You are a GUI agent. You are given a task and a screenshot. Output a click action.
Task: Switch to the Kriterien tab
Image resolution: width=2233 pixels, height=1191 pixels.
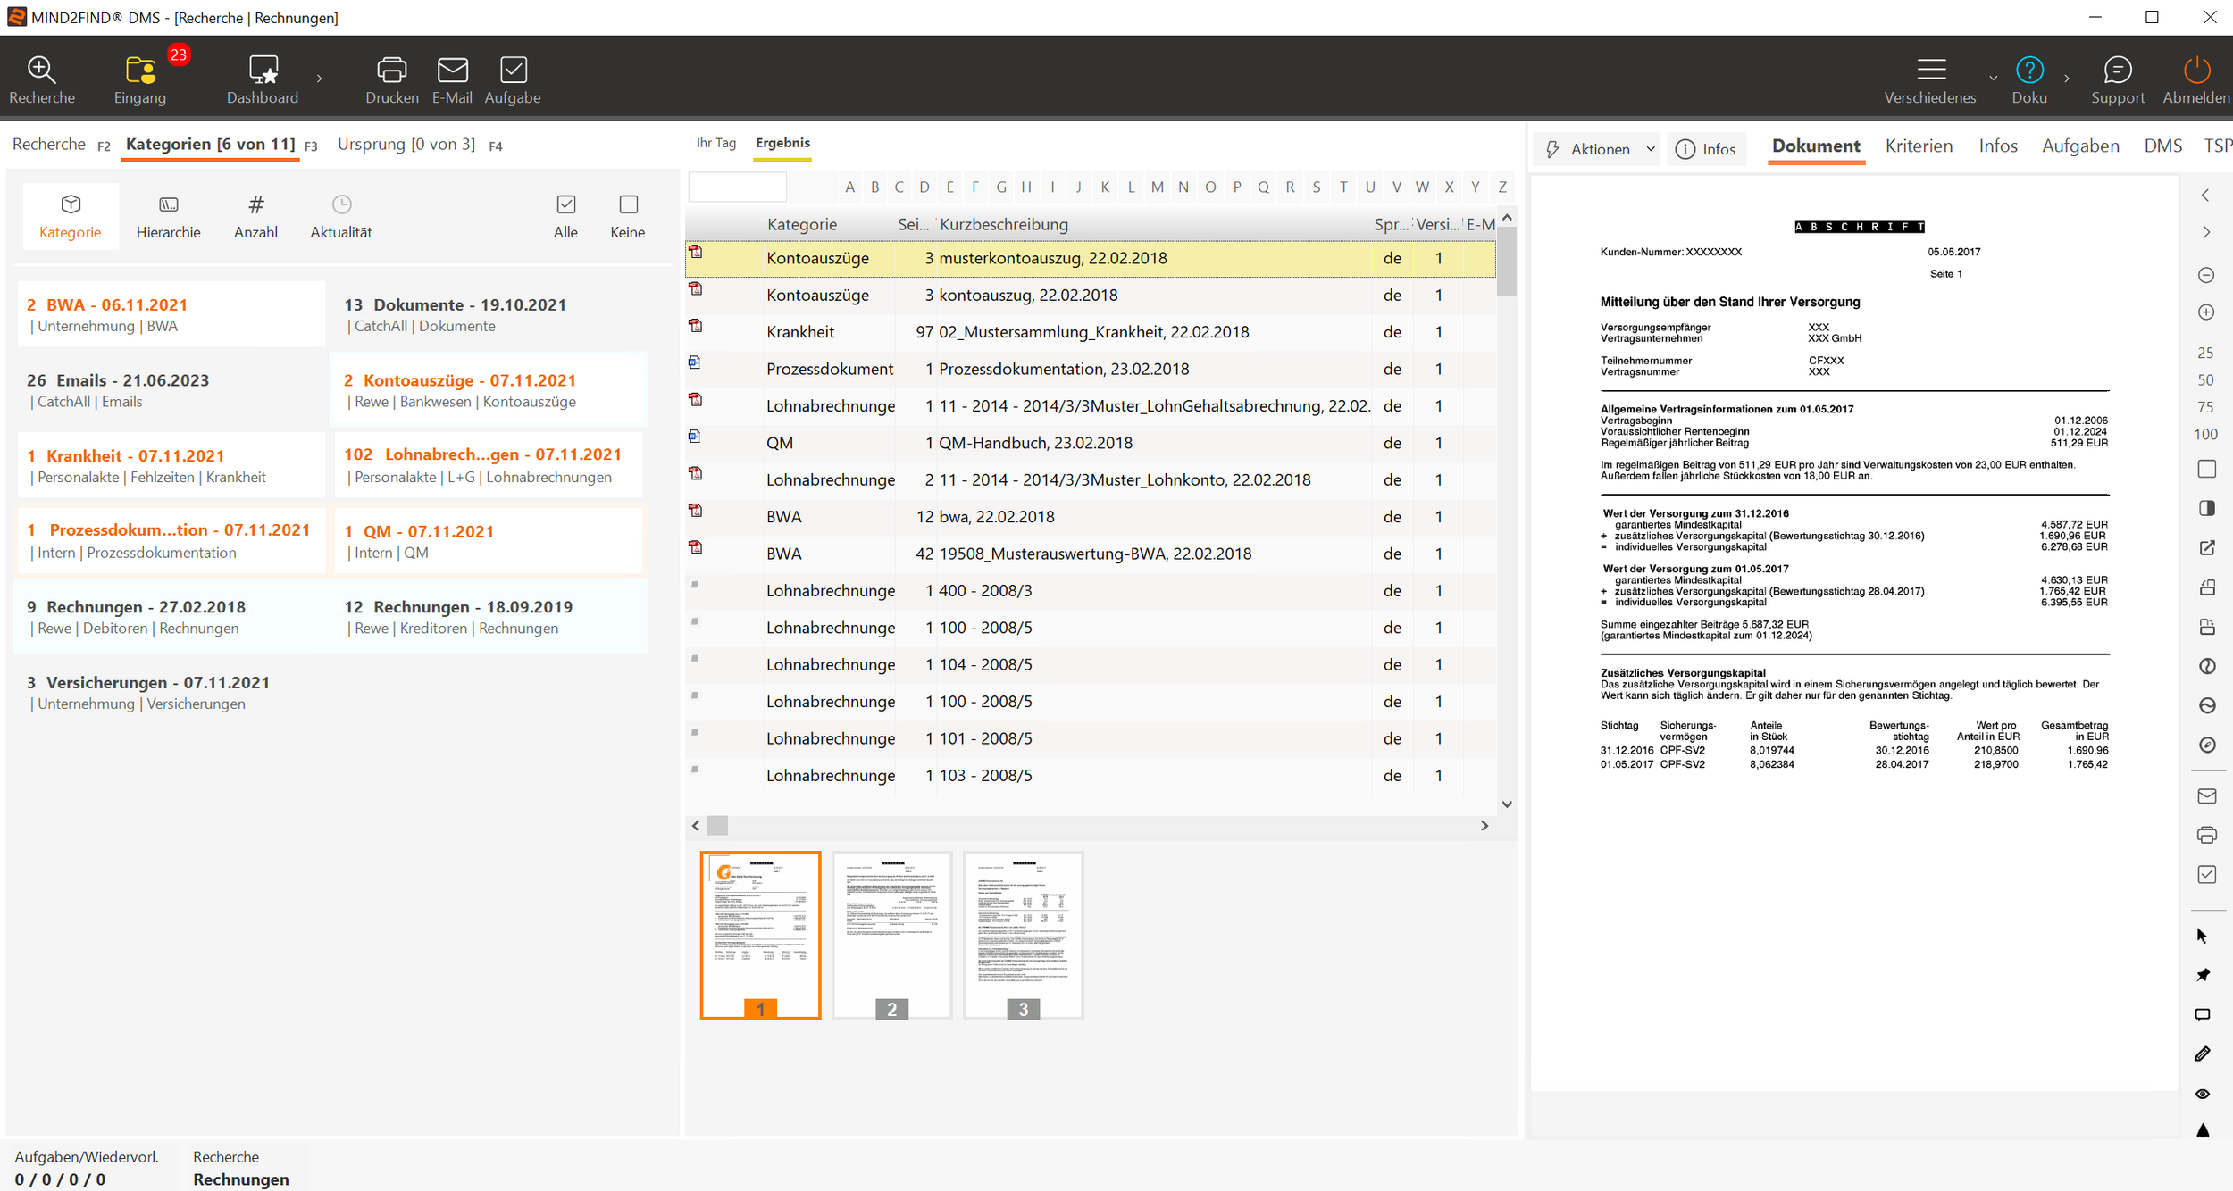tap(1919, 146)
